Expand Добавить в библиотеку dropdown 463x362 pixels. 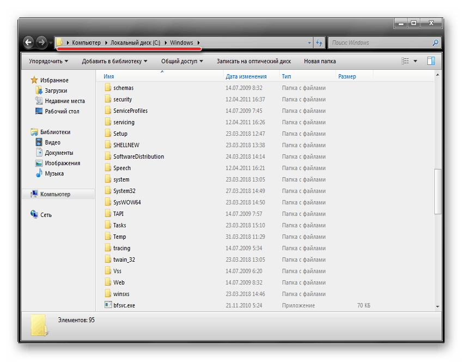[115, 61]
